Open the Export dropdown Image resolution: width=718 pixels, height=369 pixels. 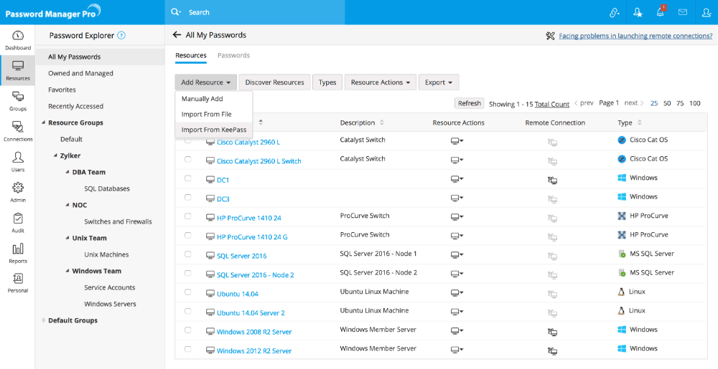438,82
